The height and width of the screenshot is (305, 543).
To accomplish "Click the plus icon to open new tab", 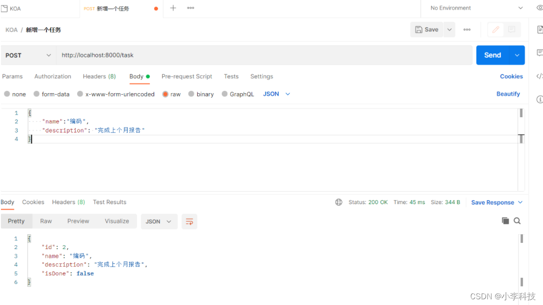I will pyautogui.click(x=173, y=8).
